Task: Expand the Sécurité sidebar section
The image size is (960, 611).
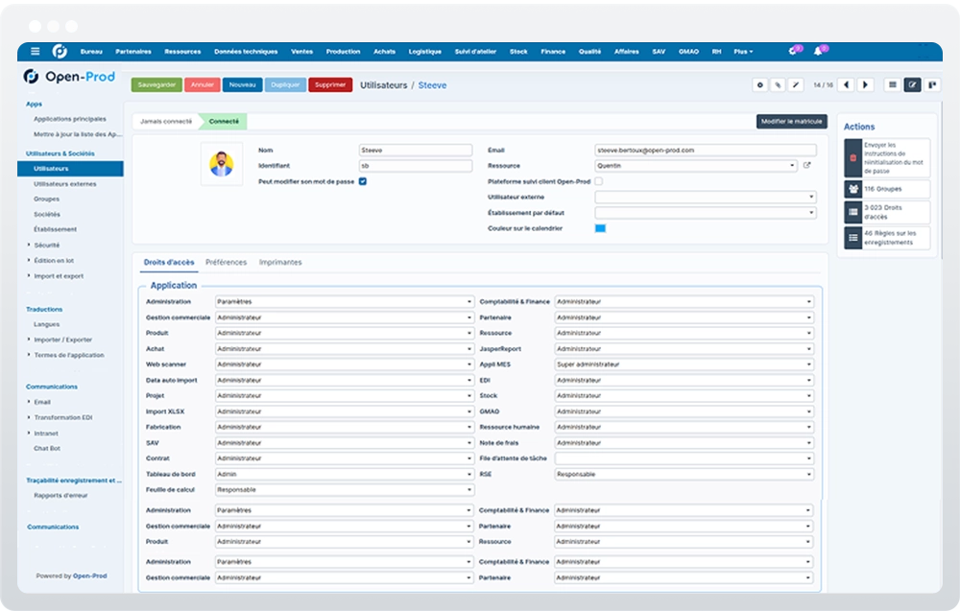Action: coord(46,245)
